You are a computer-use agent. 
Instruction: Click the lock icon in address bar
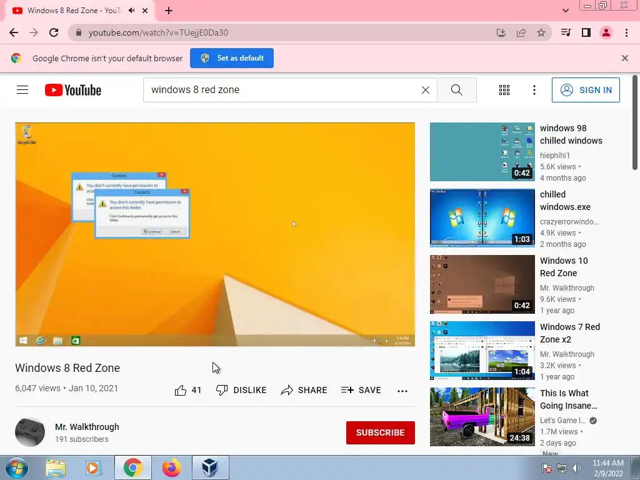tap(79, 32)
